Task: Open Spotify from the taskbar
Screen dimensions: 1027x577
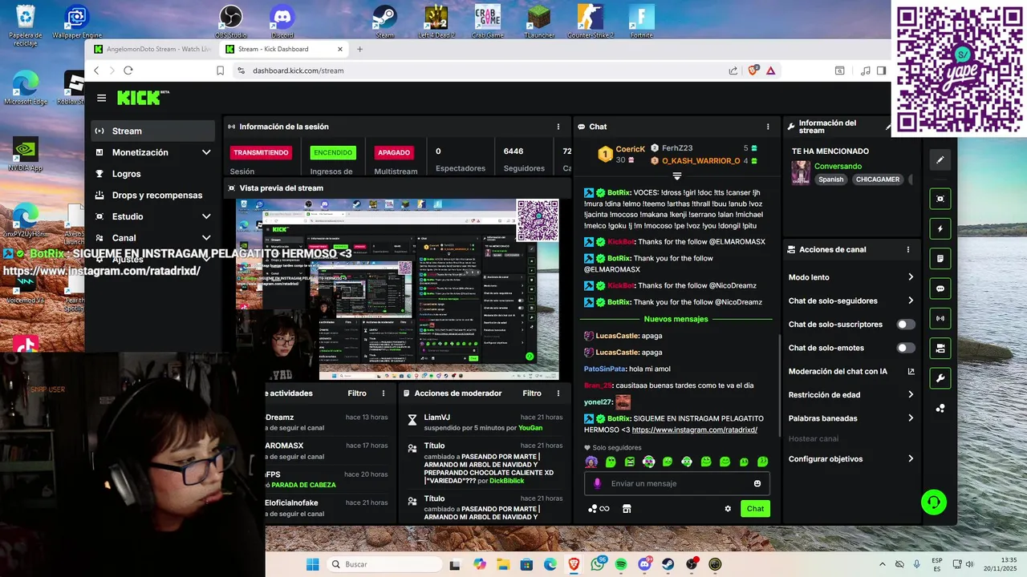Action: tap(621, 564)
